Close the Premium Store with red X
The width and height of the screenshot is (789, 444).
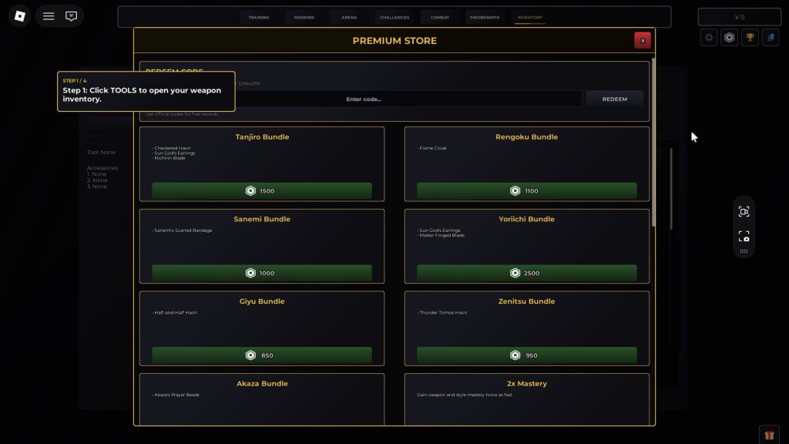(x=642, y=41)
